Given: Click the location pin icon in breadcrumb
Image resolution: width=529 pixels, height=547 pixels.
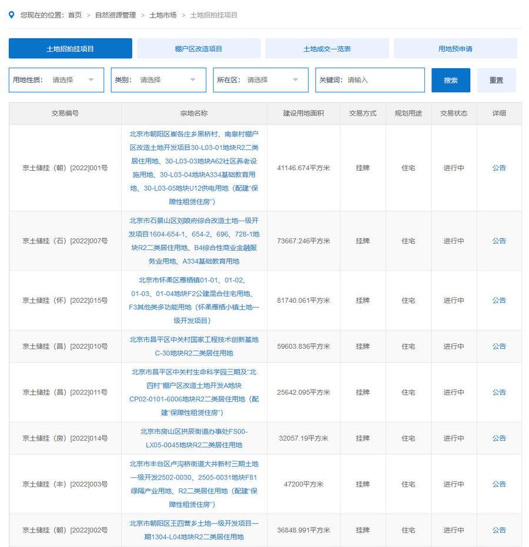Looking at the screenshot, I should click(x=11, y=15).
